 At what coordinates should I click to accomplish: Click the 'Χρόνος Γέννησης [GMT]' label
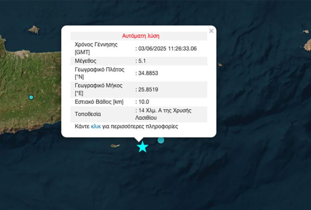(x=96, y=48)
